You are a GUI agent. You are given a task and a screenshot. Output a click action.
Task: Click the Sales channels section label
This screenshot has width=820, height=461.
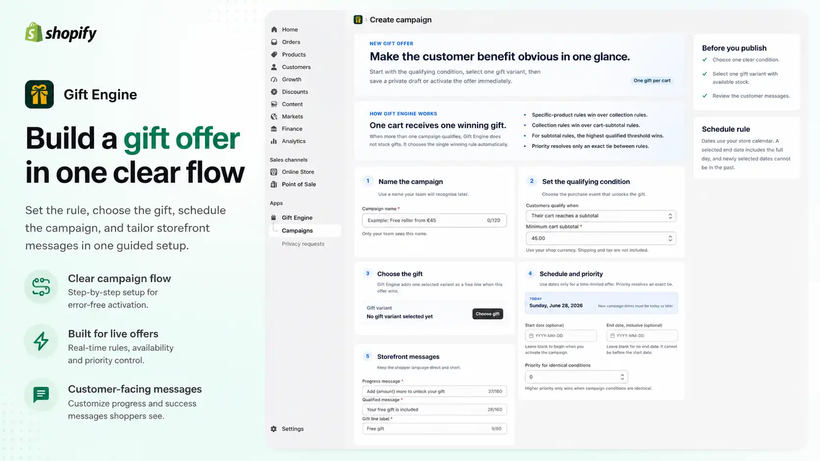pos(288,160)
